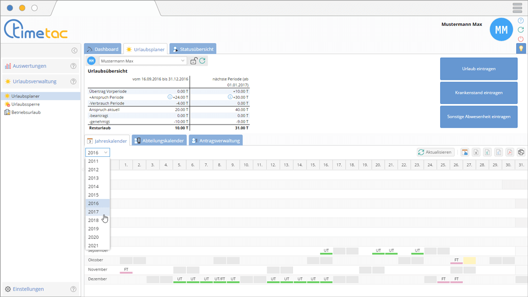Toggle the padlock next to user selector
The image size is (528, 297).
[x=194, y=61]
